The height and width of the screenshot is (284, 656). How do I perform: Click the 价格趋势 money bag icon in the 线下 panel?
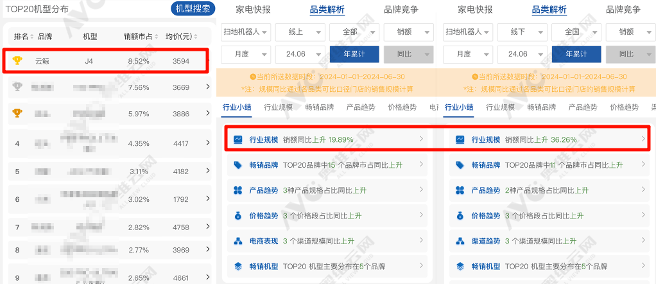tap(460, 216)
